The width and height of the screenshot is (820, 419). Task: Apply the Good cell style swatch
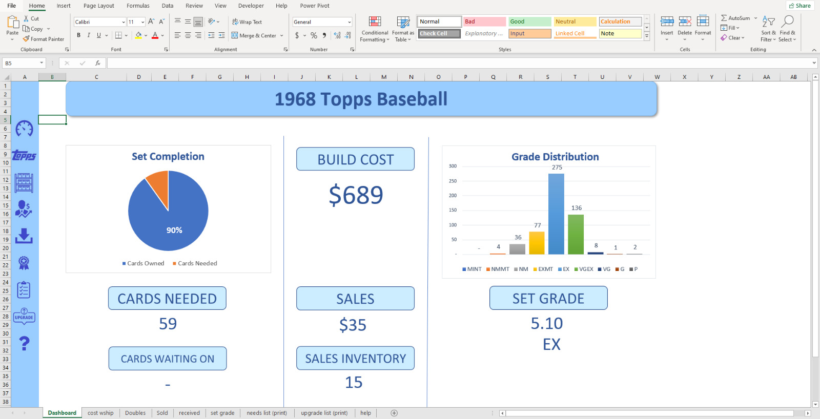click(x=529, y=22)
